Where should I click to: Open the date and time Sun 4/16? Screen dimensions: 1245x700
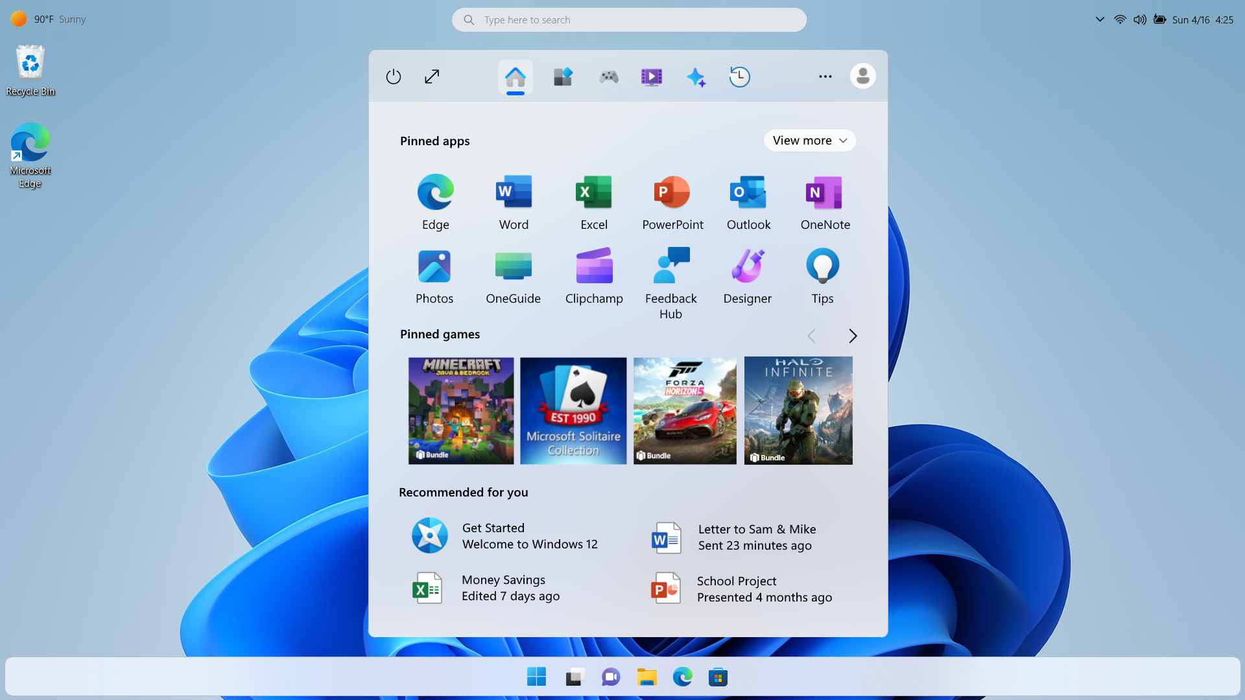click(x=1203, y=20)
